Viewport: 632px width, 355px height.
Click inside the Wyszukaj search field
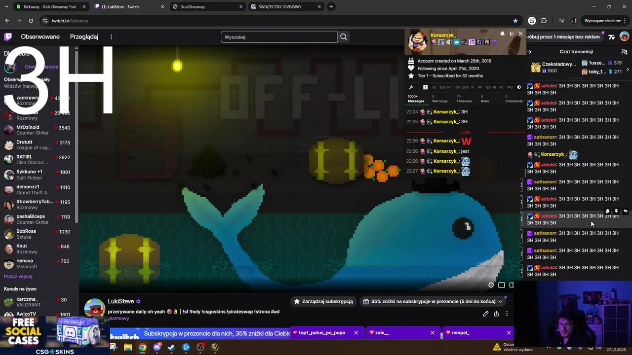pos(279,37)
